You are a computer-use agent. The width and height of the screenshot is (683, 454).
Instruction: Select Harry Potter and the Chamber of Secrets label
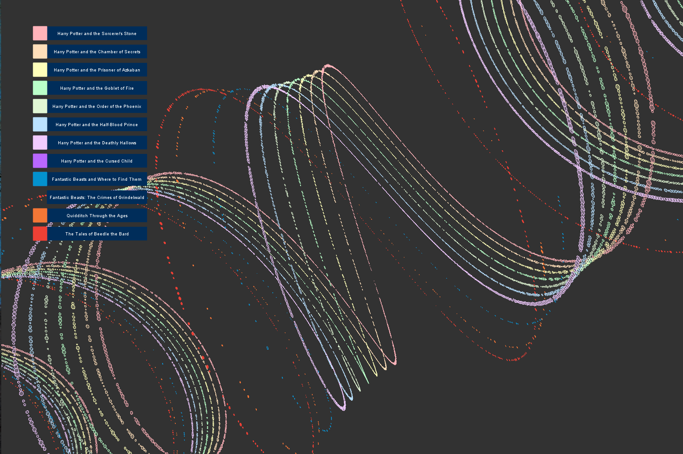[97, 51]
